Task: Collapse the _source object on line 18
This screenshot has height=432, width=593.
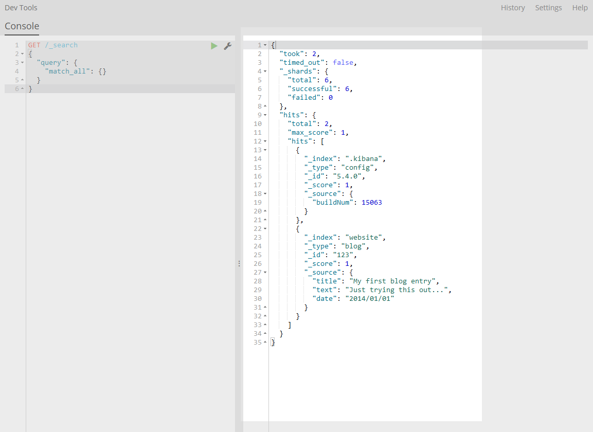Action: tap(265, 193)
